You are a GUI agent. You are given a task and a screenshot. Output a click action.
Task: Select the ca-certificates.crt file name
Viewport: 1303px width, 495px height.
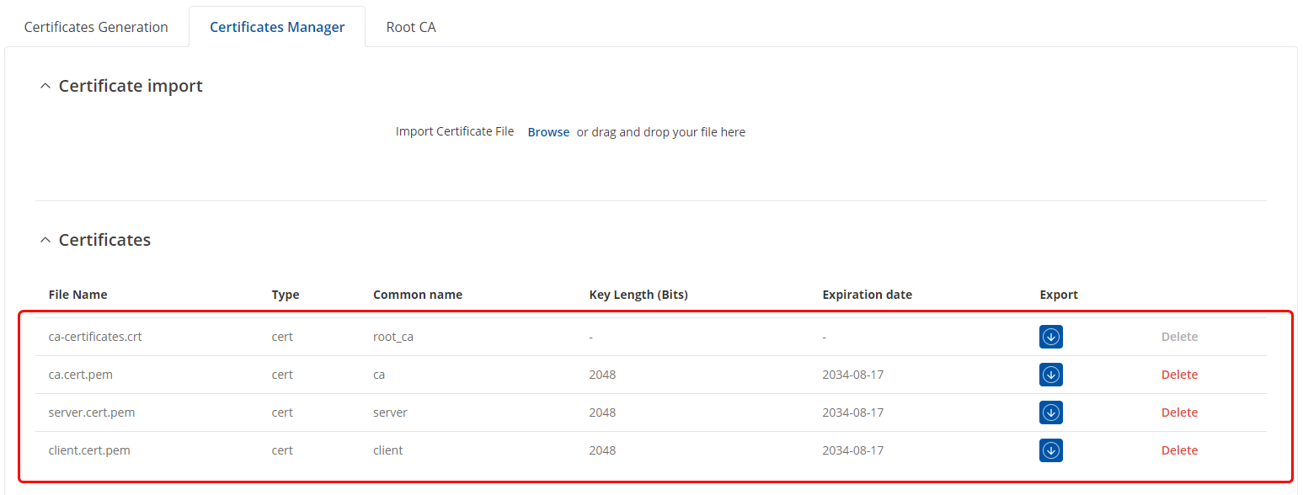(95, 337)
